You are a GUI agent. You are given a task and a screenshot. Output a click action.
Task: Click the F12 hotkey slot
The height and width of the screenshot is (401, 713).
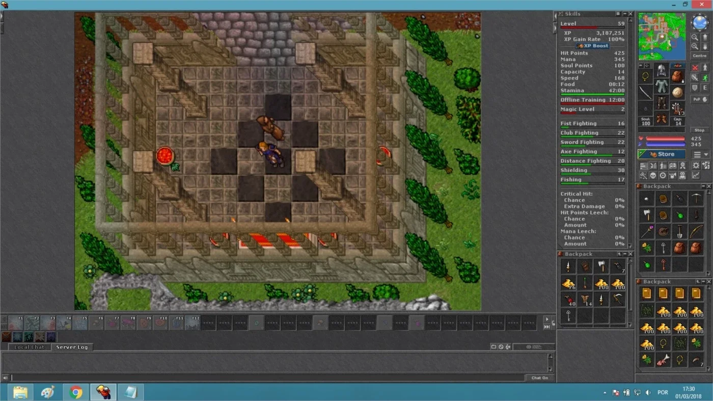pos(193,323)
